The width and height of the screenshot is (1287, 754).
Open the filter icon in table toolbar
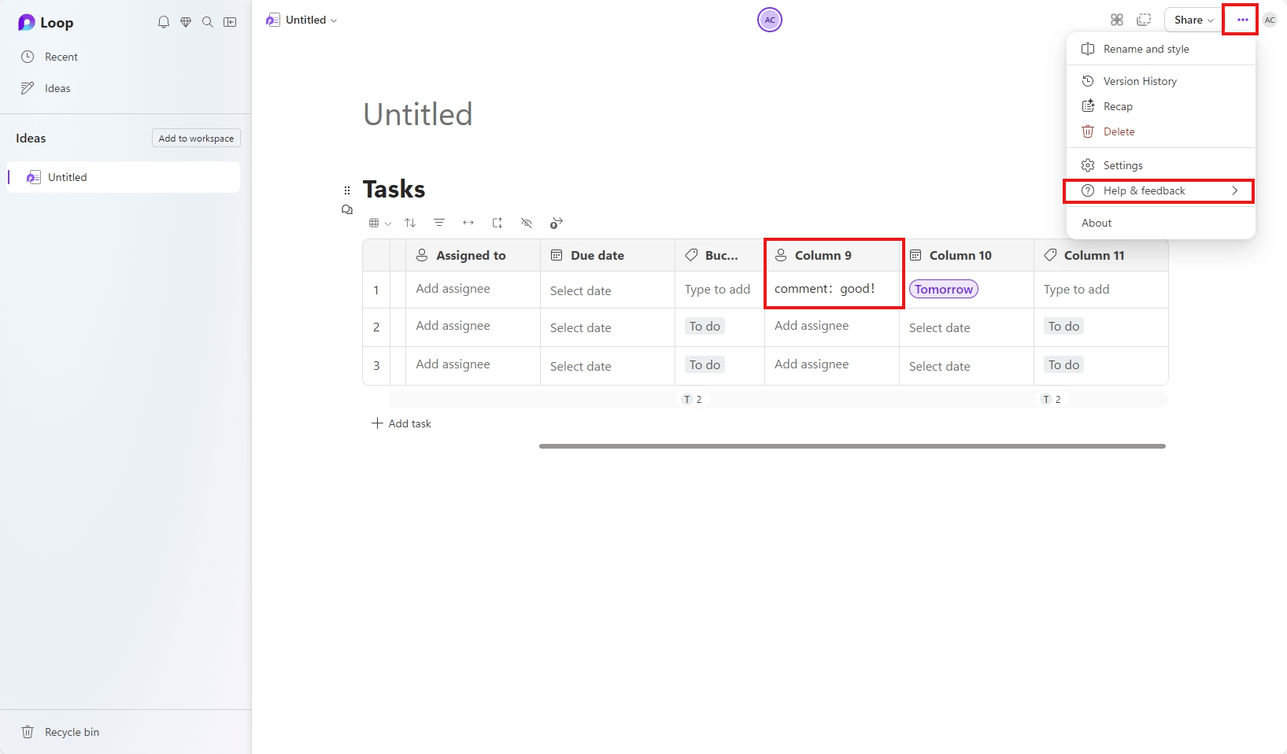[x=439, y=223]
